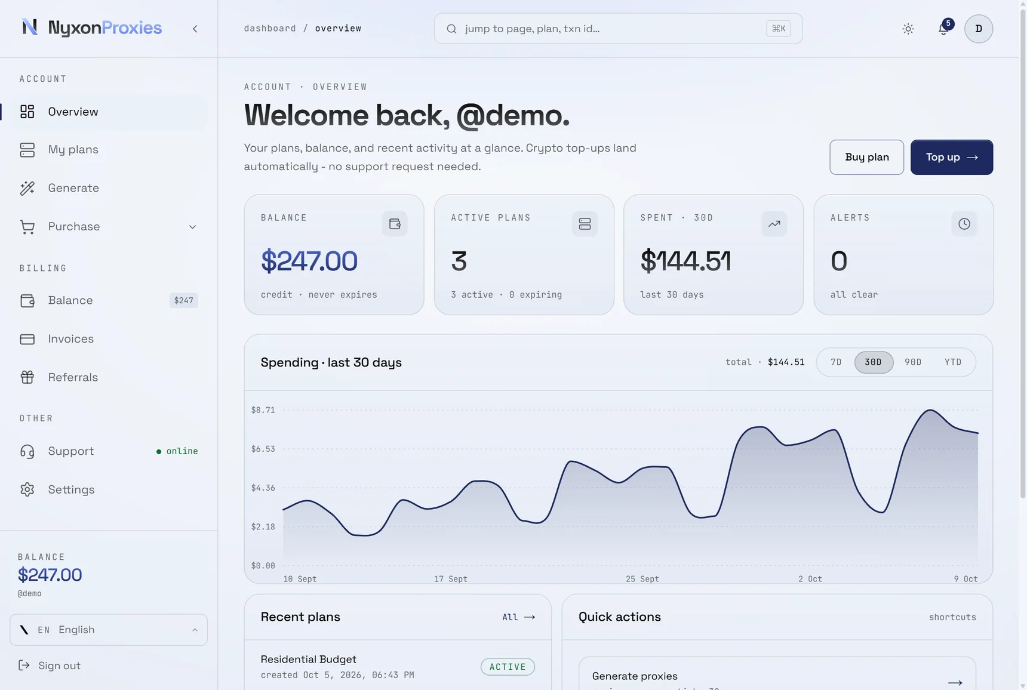Click the Support headset icon
The image size is (1027, 690).
[27, 451]
